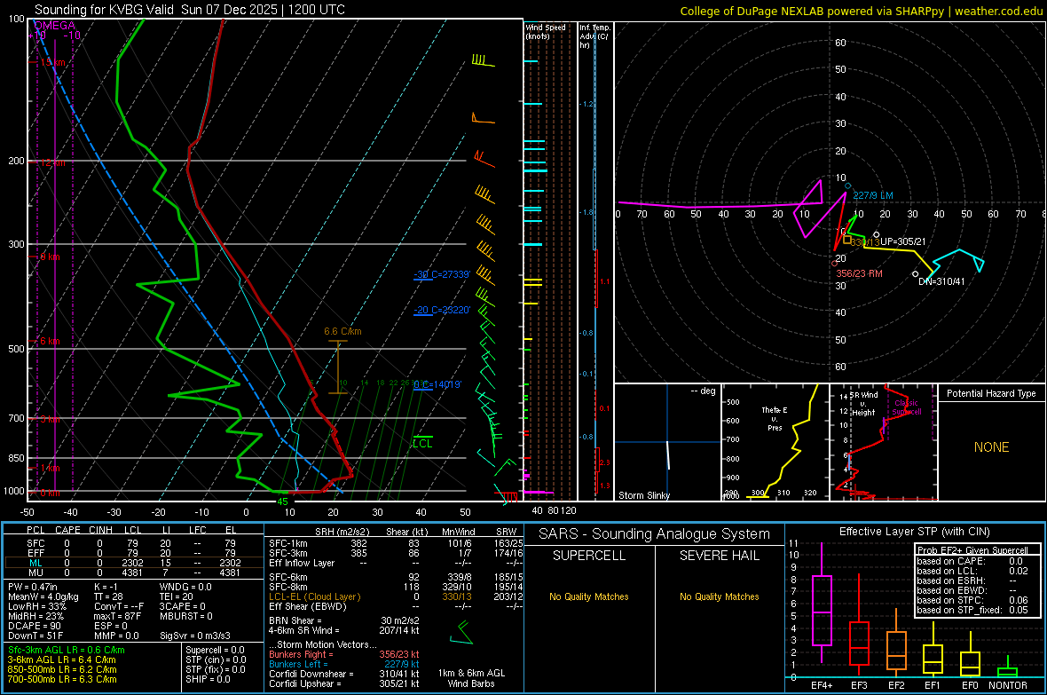
Task: Click the 356/23 RM hodograph label
Action: (x=859, y=274)
